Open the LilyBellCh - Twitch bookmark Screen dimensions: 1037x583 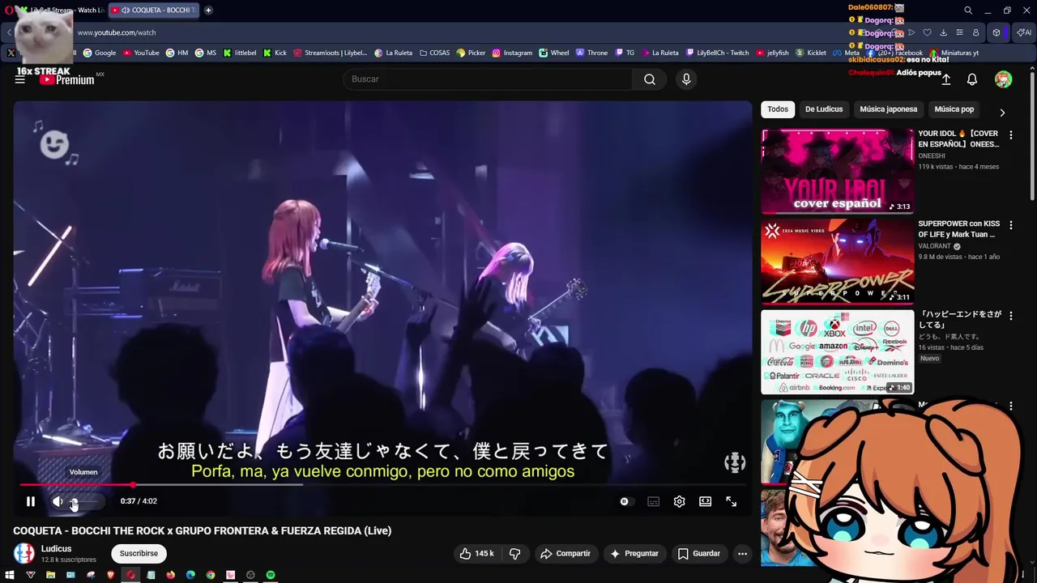pos(717,53)
